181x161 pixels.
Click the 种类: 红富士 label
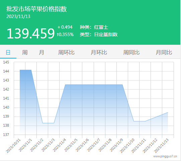pyautogui.click(x=94, y=27)
